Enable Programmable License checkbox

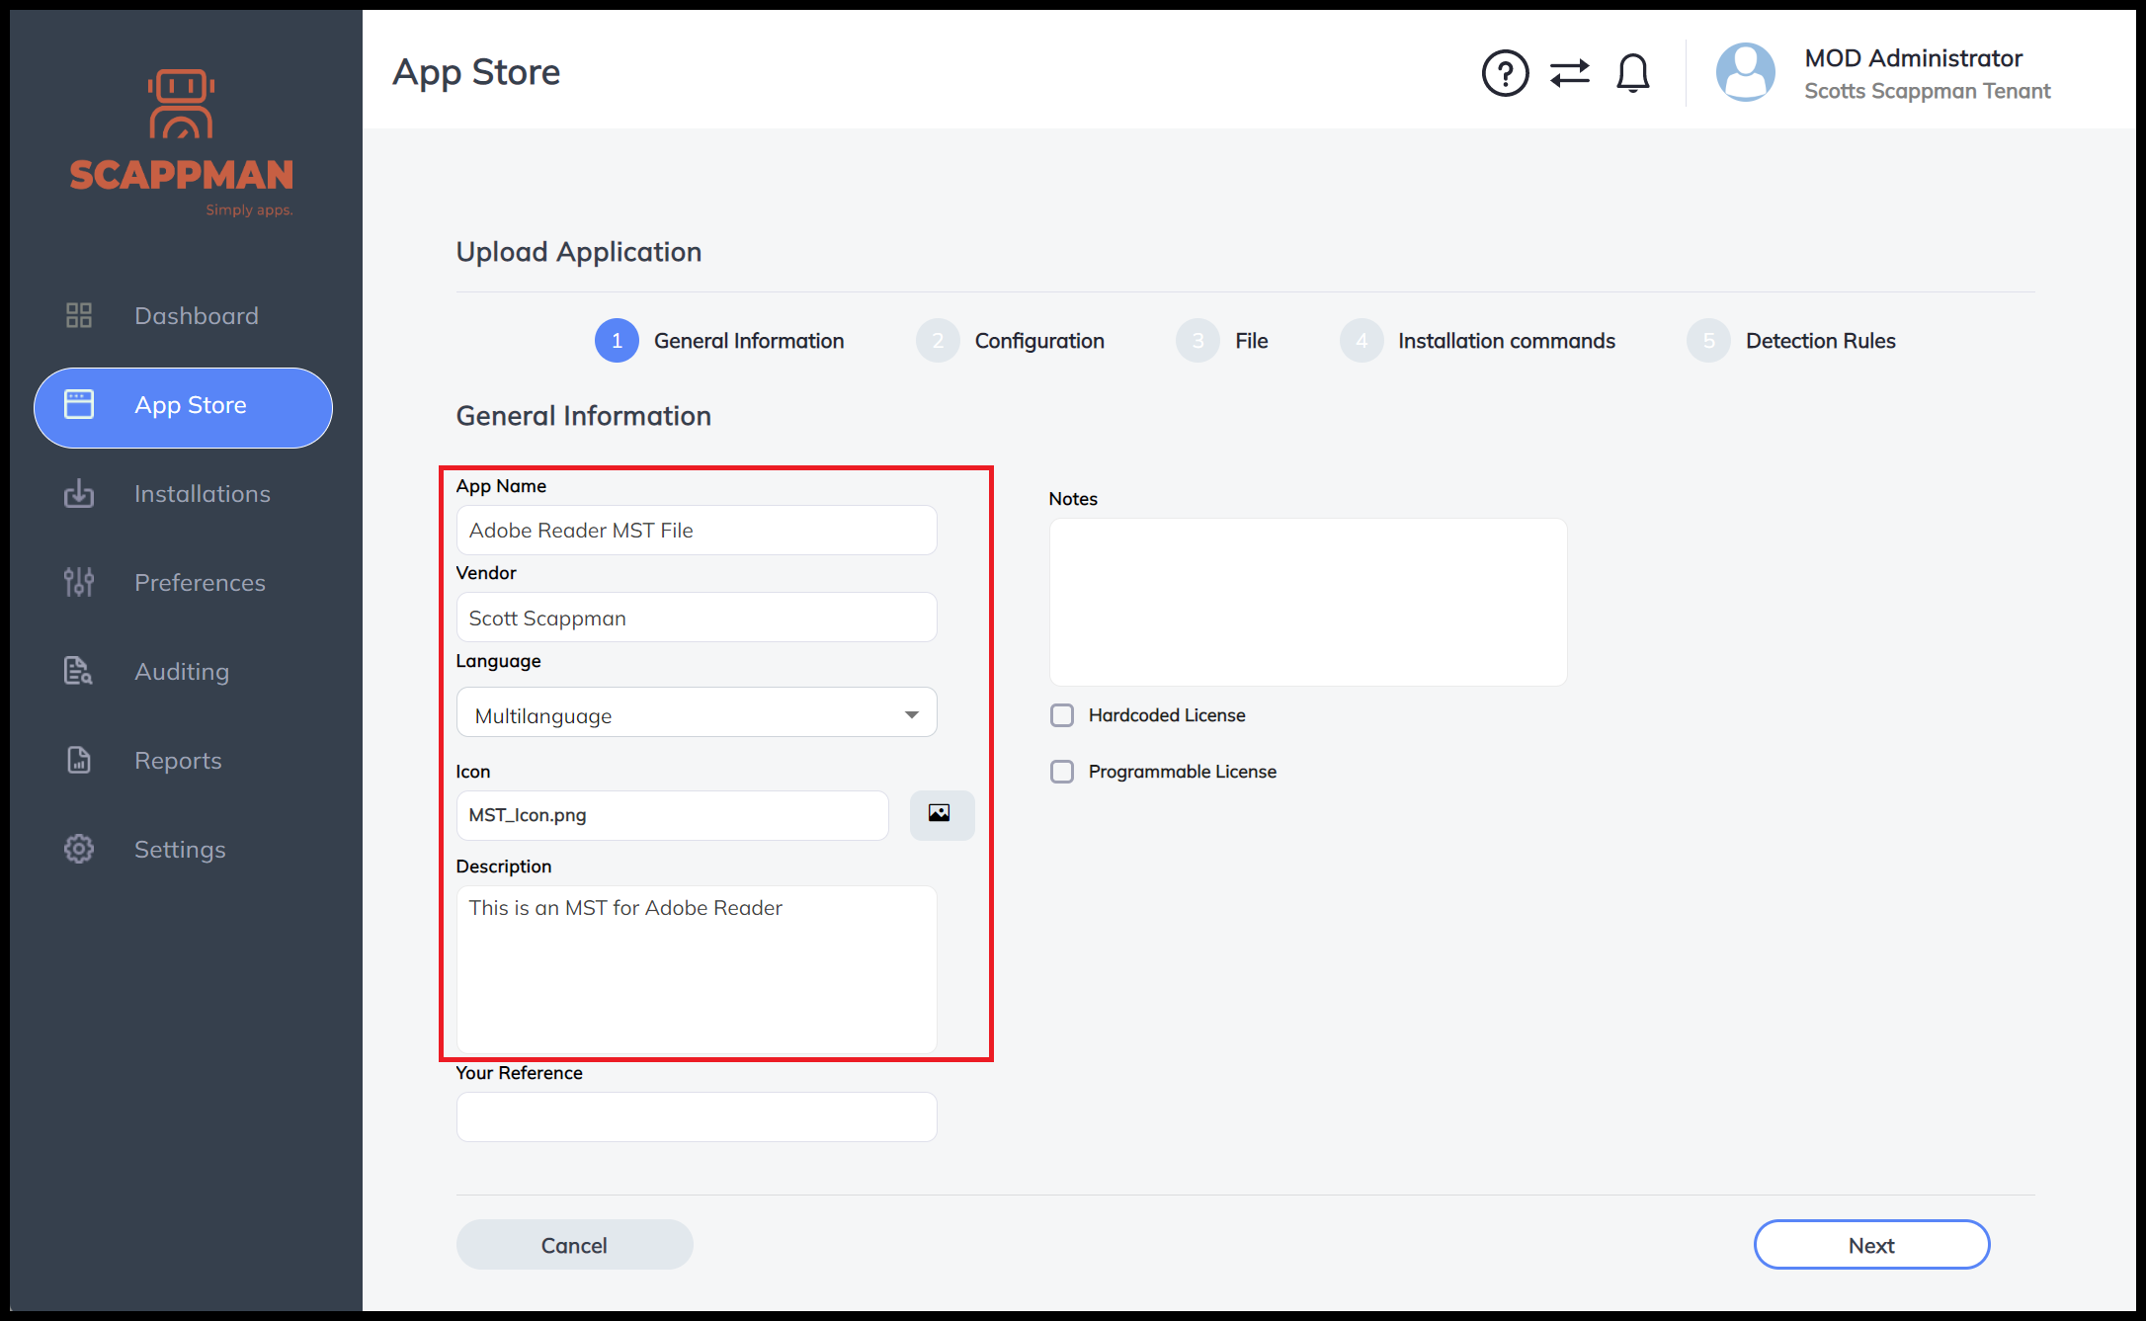pos(1062,772)
